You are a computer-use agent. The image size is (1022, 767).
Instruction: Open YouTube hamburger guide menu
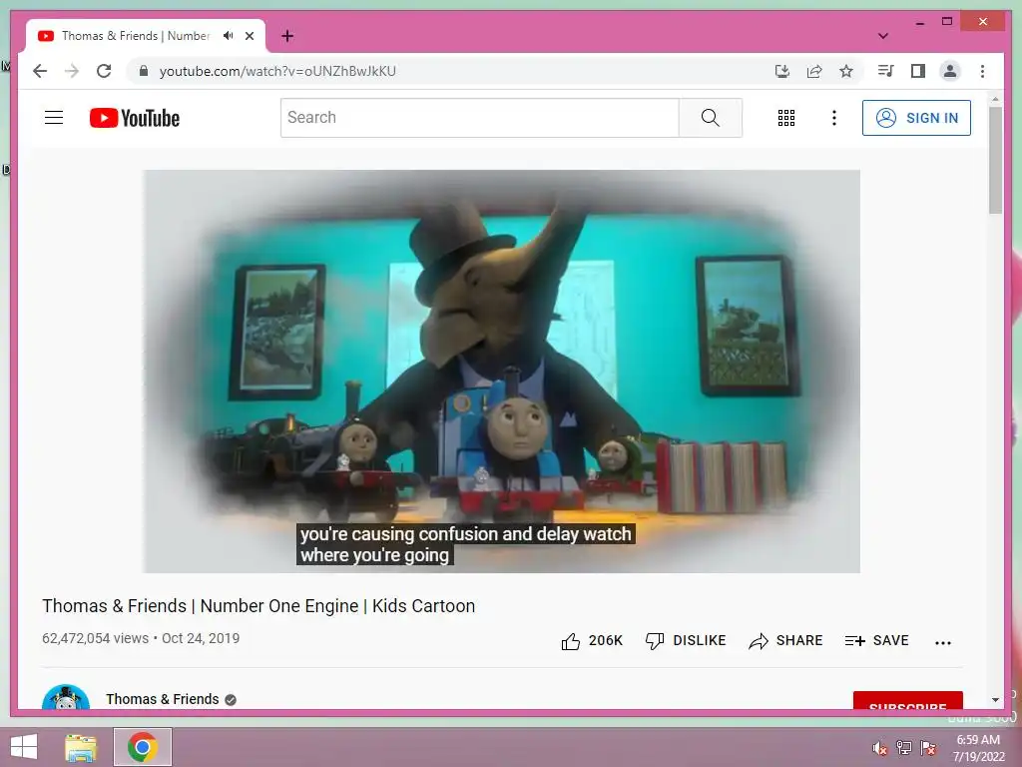(x=54, y=118)
